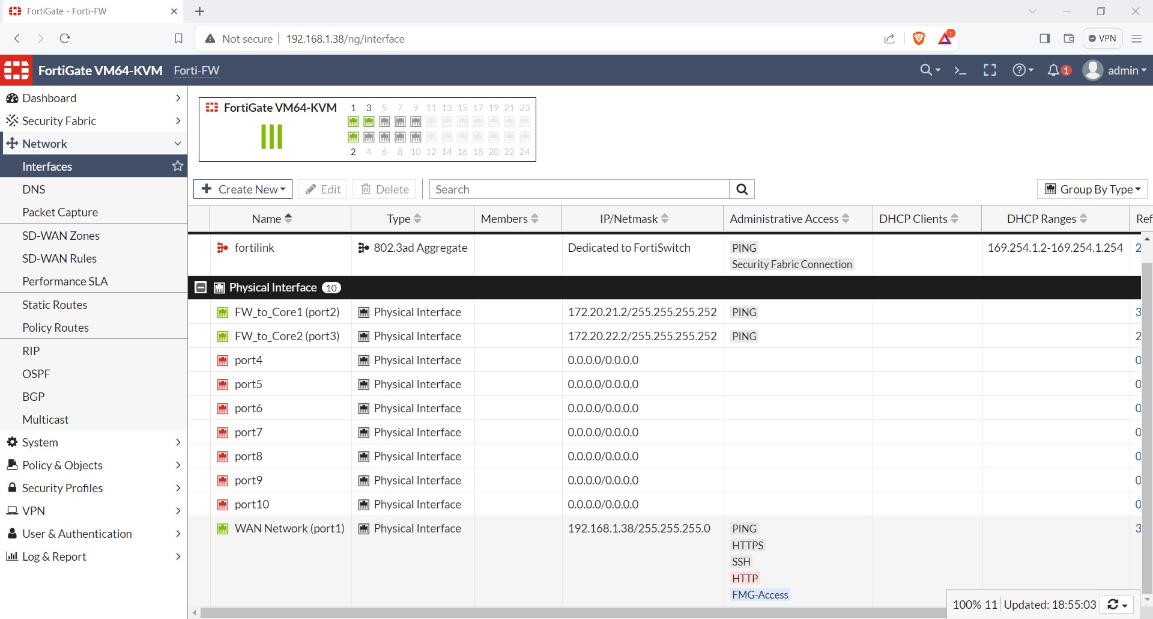Click the search magnifier button
The height and width of the screenshot is (619, 1153).
pos(742,189)
